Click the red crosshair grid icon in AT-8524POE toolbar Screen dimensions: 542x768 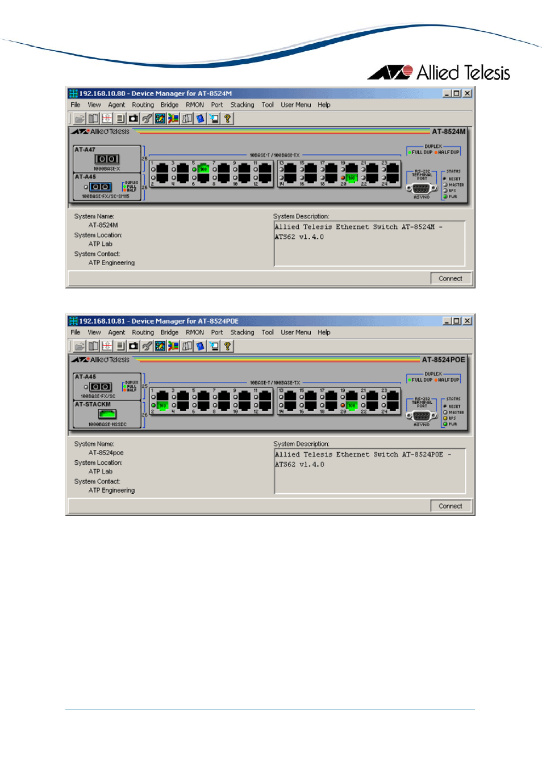[x=107, y=346]
